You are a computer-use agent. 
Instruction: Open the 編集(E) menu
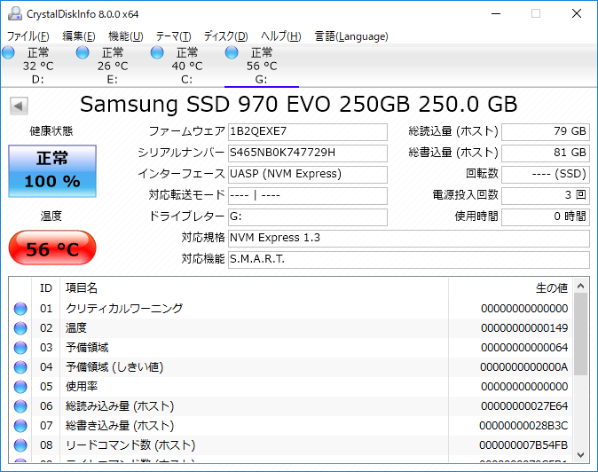point(79,36)
